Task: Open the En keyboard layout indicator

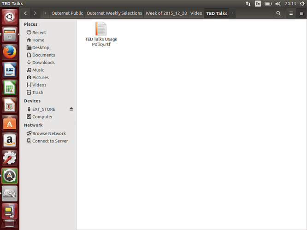Action: click(x=258, y=4)
